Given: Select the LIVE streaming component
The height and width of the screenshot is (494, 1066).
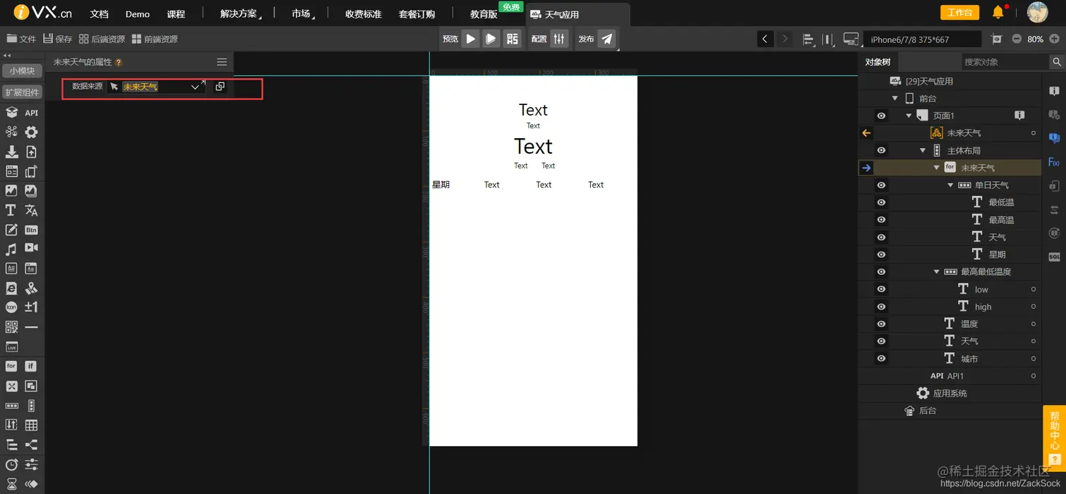Looking at the screenshot, I should coord(11,347).
